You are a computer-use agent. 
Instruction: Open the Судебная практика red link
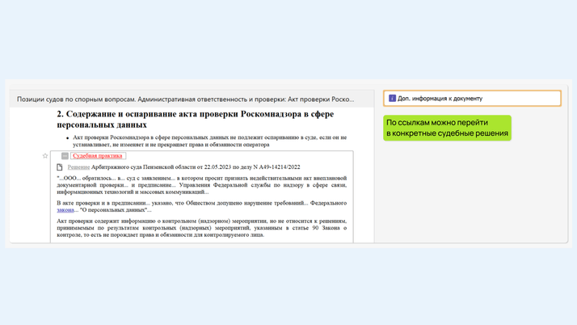point(98,156)
